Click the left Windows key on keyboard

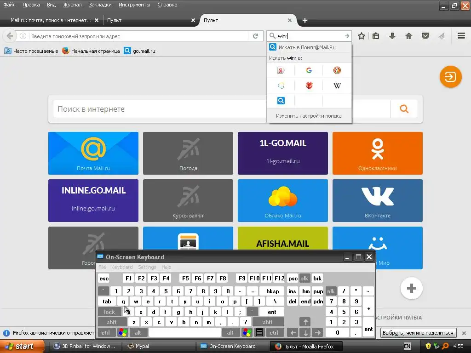[123, 333]
